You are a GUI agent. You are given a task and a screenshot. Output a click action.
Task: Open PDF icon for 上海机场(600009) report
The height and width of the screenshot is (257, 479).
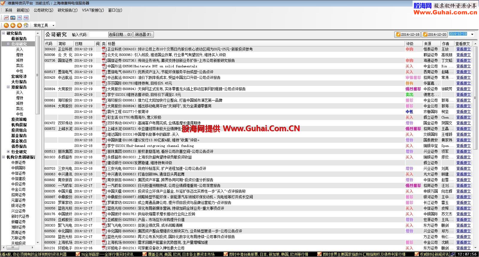(x=104, y=242)
